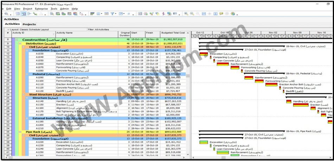This screenshot has width=334, height=161.
Task: Select activity A1150 Erection row
Action: (x=99, y=105)
